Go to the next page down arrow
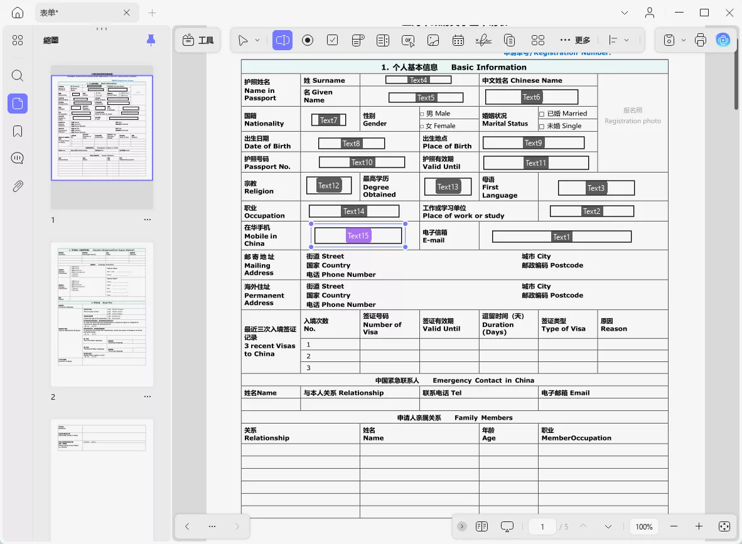Screen dimensions: 742x544 tap(608, 526)
